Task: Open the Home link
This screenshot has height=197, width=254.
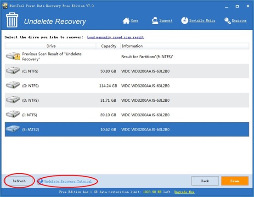Action: [x=134, y=21]
